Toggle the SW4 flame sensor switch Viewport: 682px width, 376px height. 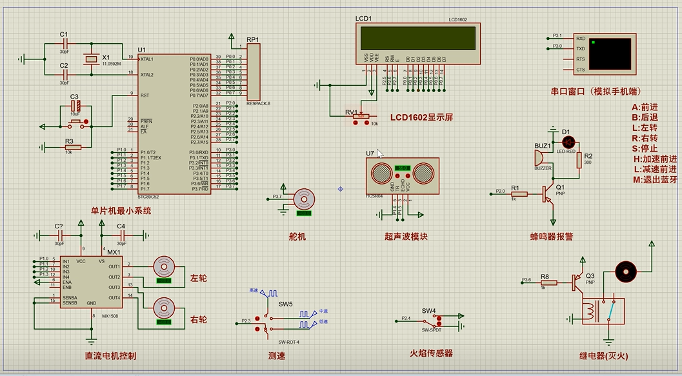[x=429, y=319]
